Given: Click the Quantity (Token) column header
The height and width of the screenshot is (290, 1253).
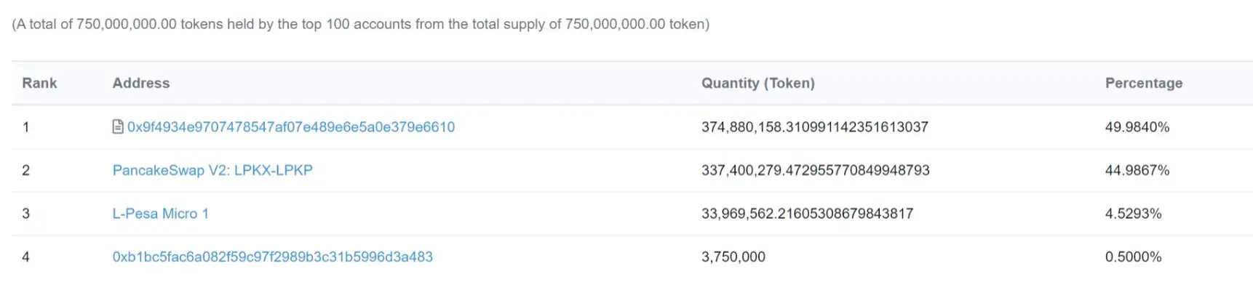Looking at the screenshot, I should pyautogui.click(x=758, y=83).
